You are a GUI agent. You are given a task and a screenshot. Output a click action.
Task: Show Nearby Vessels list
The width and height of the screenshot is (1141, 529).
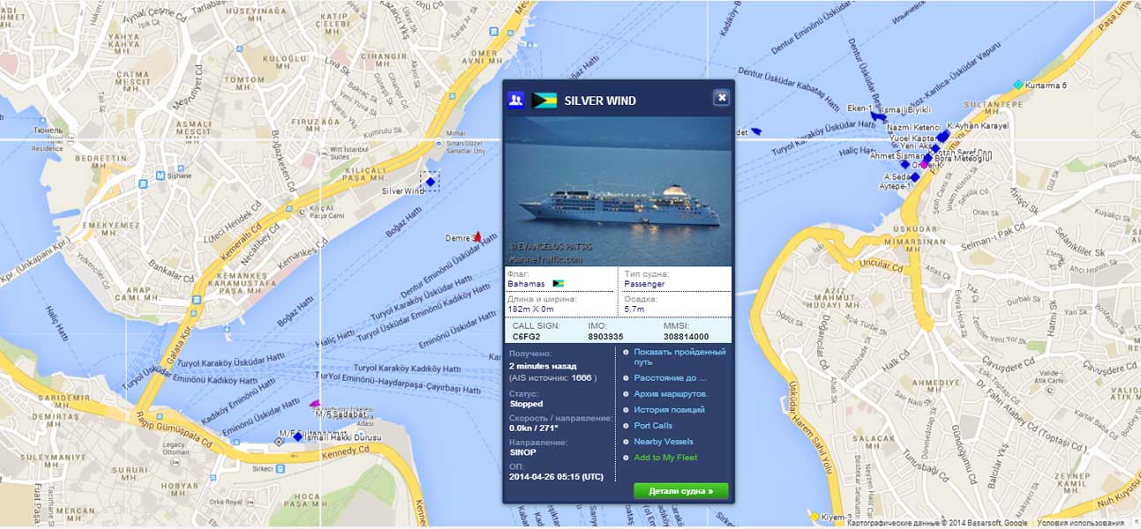(664, 441)
